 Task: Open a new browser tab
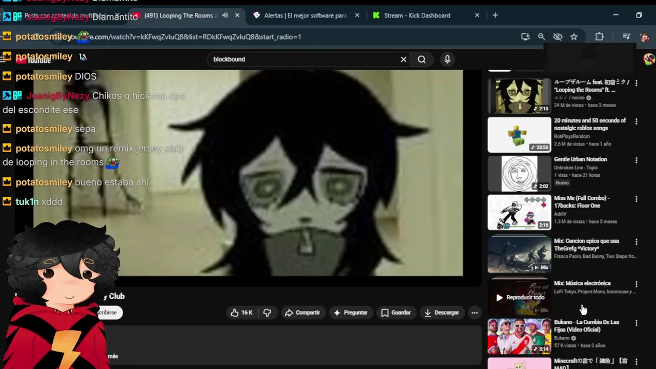click(x=495, y=15)
